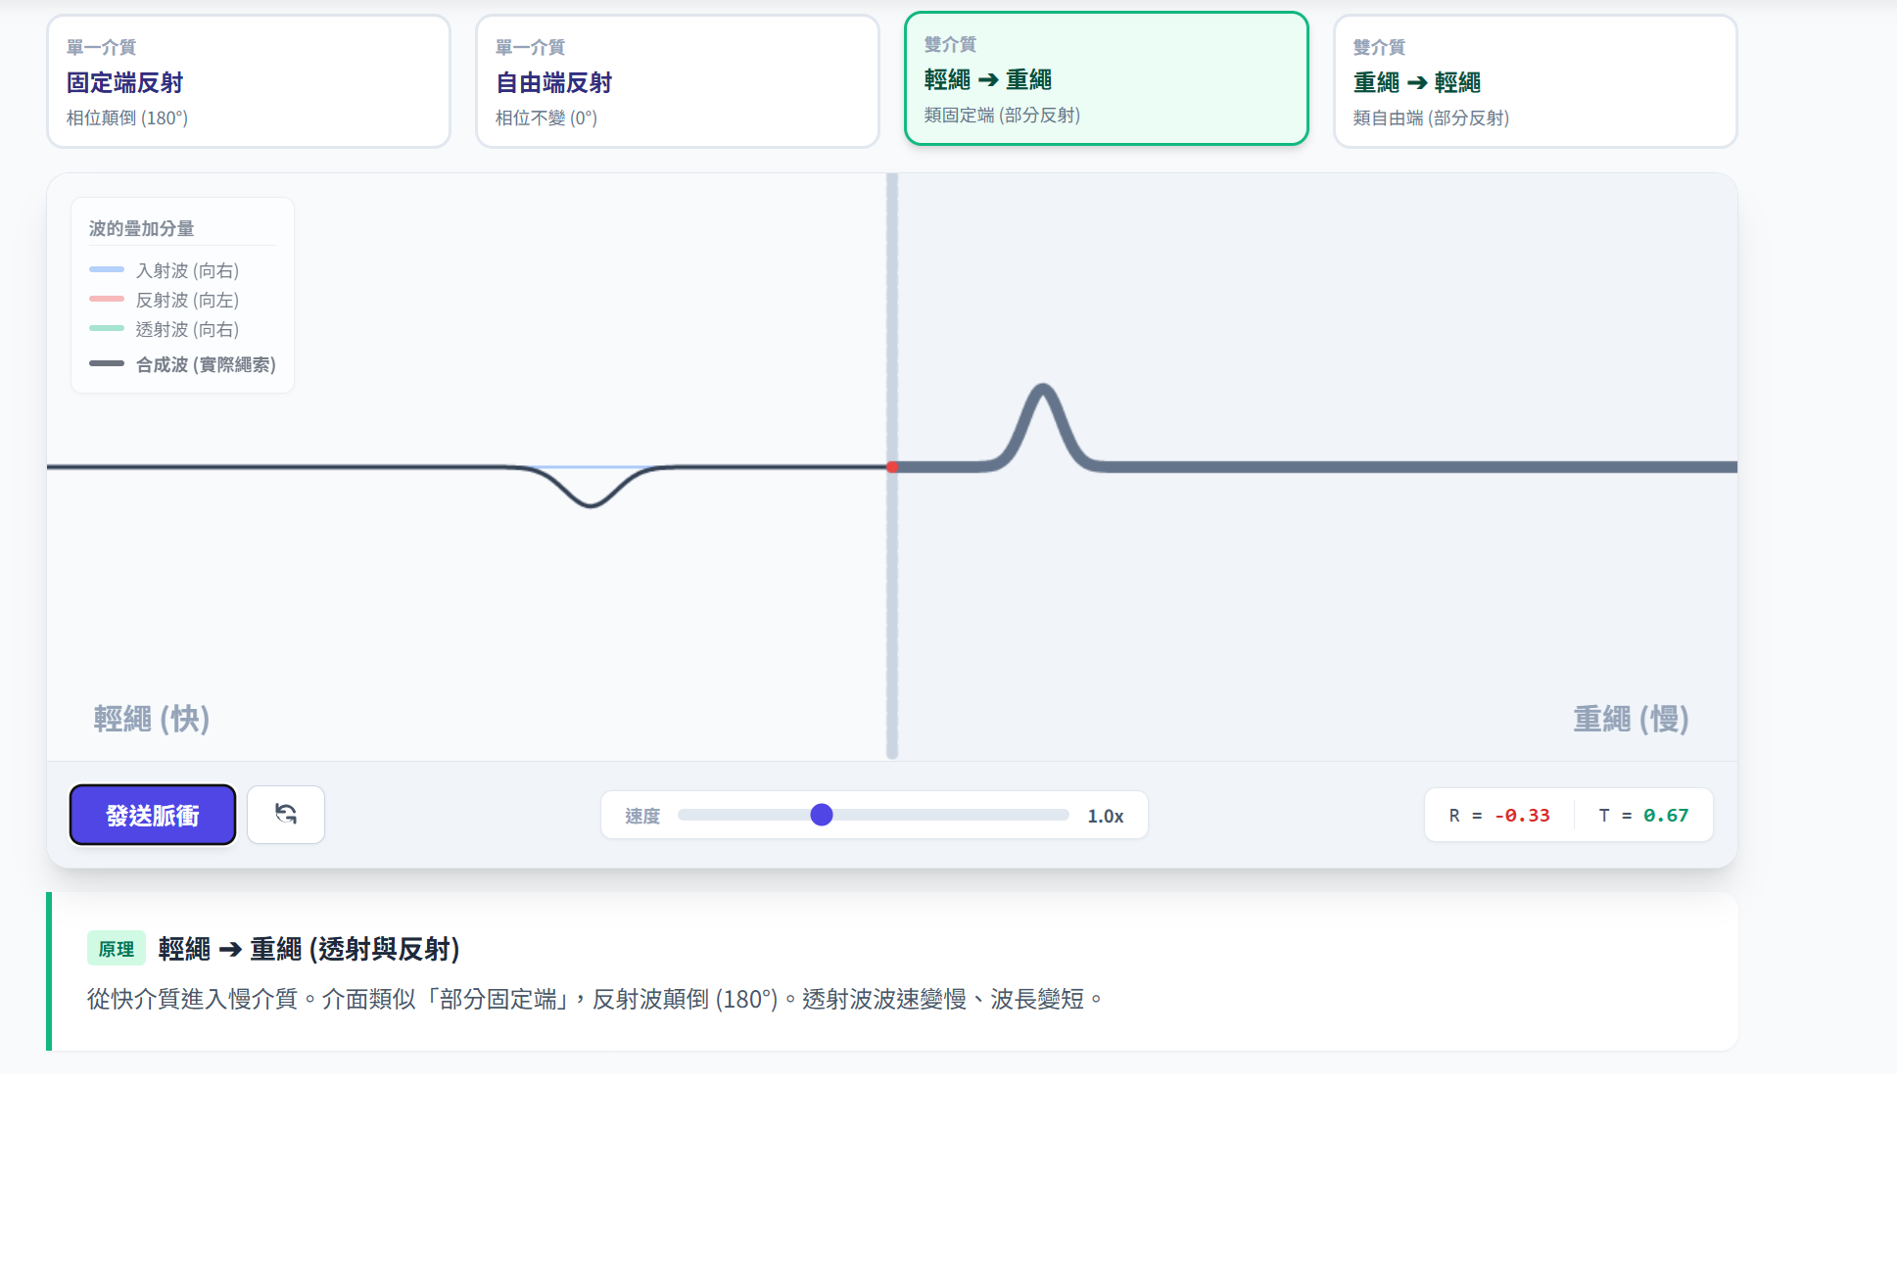This screenshot has height=1271, width=1897.
Task: Click the red boundary junction dot
Action: click(x=892, y=467)
